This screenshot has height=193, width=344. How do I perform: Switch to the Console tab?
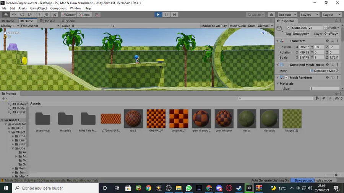(47, 21)
